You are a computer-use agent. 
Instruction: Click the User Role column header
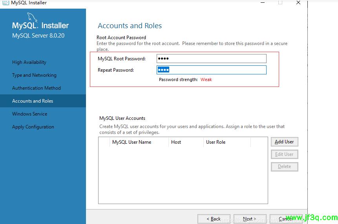click(216, 142)
